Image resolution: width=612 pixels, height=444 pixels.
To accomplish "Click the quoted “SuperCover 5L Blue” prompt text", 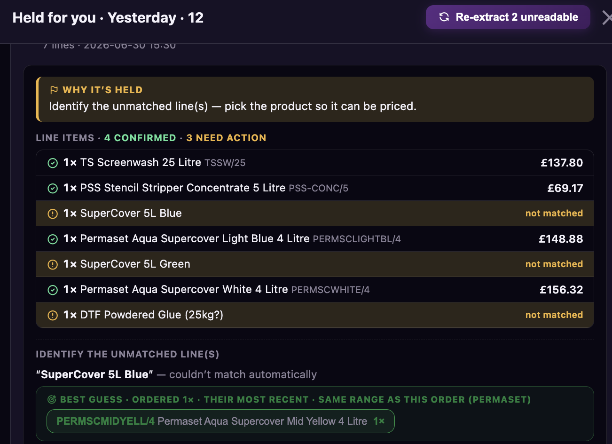I will 94,374.
